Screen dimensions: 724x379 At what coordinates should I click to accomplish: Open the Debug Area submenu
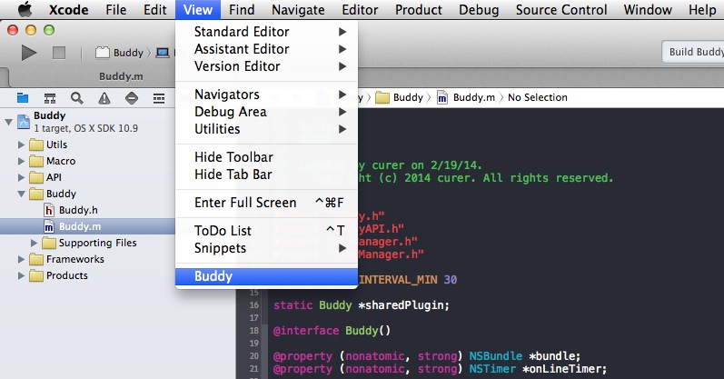point(266,112)
